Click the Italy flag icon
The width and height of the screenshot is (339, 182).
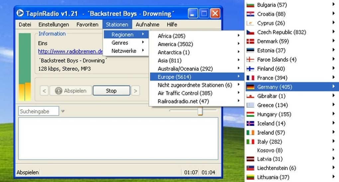click(x=250, y=141)
